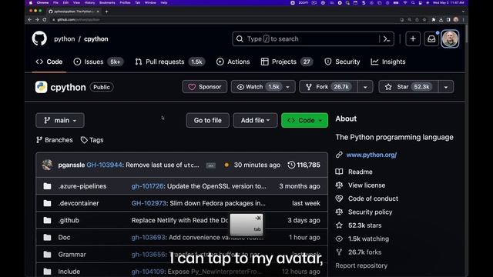
Task: Open the green Code dropdown button
Action: pyautogui.click(x=305, y=120)
